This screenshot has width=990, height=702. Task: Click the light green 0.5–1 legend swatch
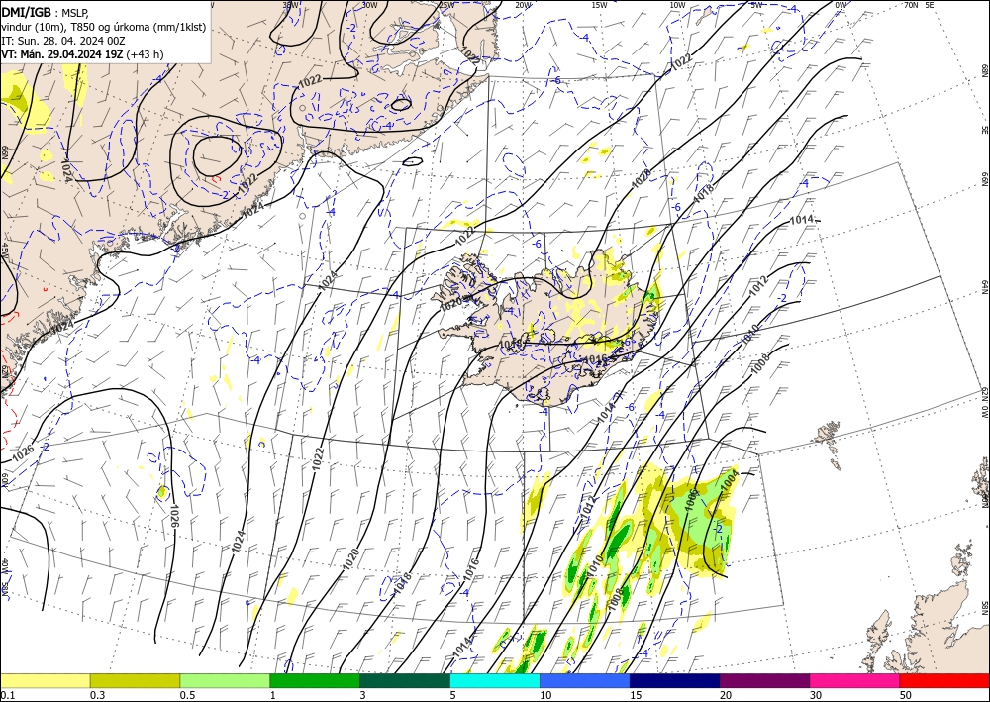225,680
